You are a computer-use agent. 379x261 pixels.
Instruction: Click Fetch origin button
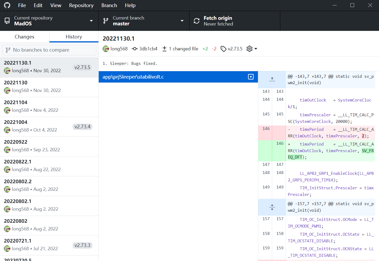point(235,21)
